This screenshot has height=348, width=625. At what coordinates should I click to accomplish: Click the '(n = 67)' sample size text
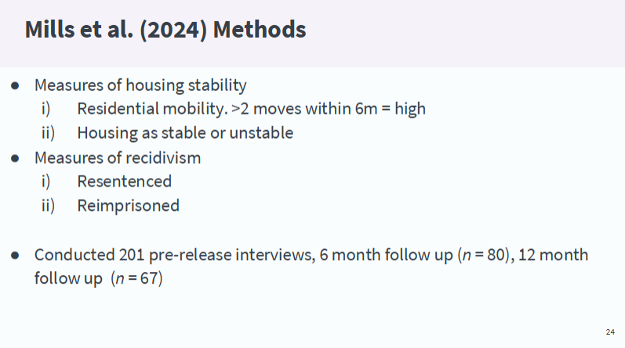point(136,278)
